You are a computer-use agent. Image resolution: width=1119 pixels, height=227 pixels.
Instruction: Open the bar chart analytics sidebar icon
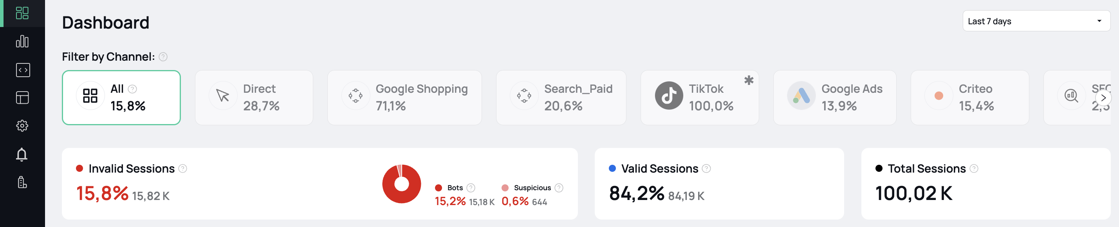click(x=22, y=41)
